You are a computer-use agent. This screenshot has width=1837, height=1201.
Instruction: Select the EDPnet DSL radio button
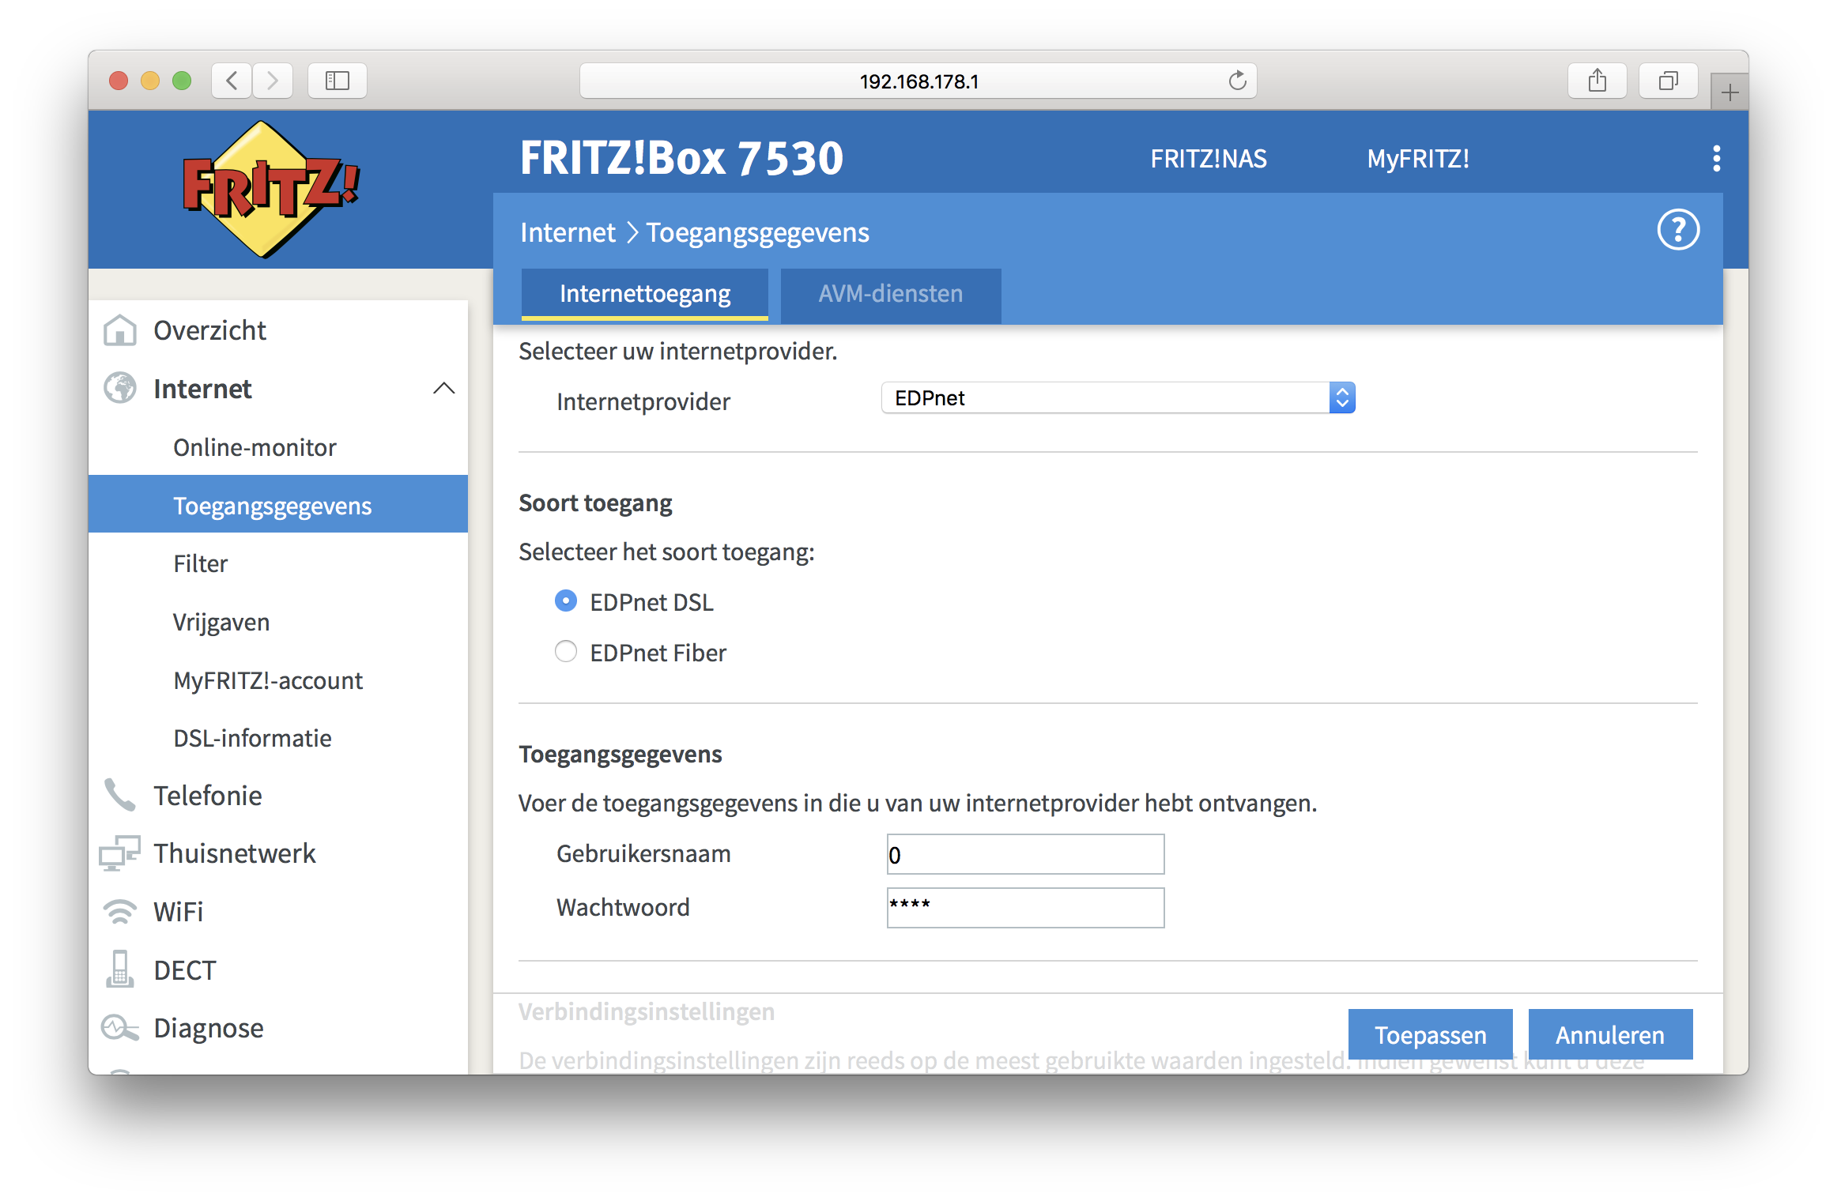(x=566, y=601)
